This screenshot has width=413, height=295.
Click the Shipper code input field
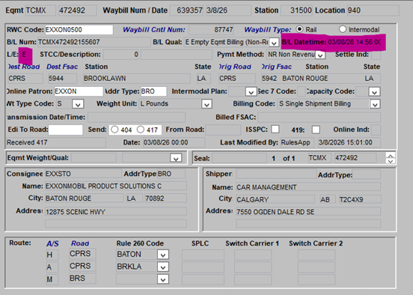tap(276, 174)
